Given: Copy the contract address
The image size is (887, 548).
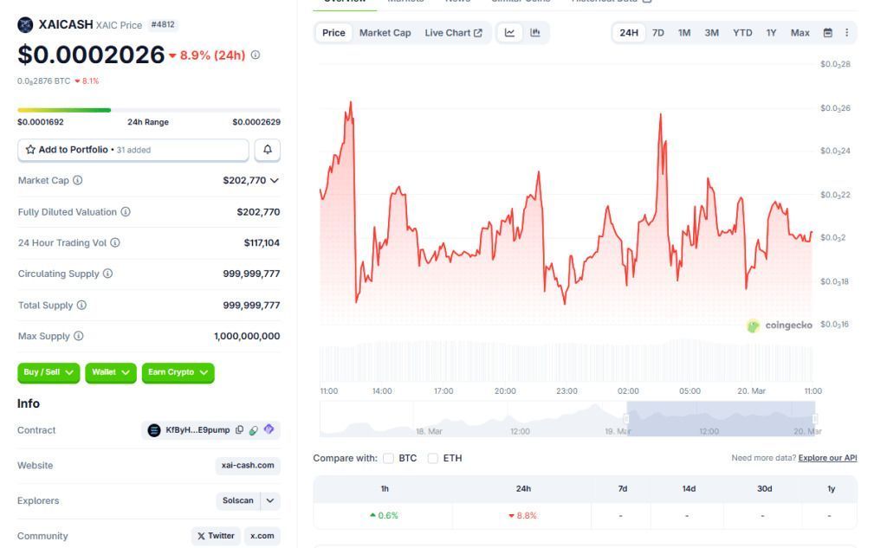Looking at the screenshot, I should tap(240, 430).
